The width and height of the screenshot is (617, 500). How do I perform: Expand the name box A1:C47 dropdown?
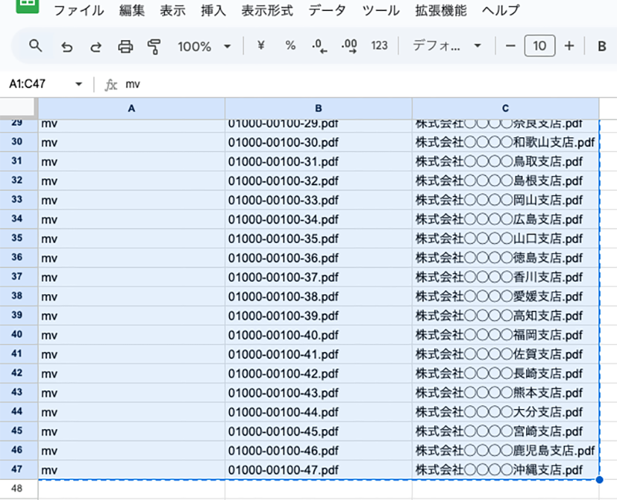coord(79,84)
